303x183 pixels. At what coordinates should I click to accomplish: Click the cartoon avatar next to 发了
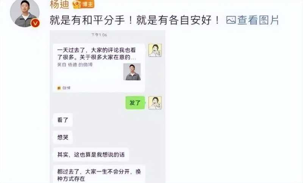coord(155,103)
